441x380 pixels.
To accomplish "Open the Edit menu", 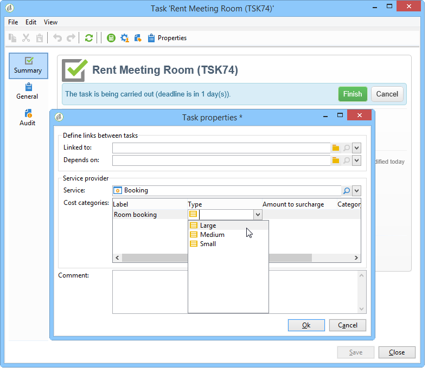I will (31, 22).
